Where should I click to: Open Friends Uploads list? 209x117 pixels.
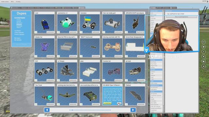(19, 34)
